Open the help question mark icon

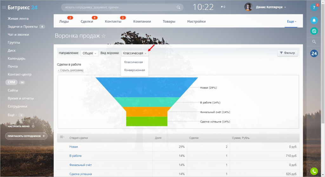(x=314, y=7)
